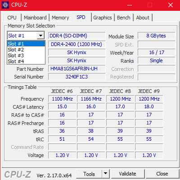Viewport: 180px width, 180px height.
Task: Collapse the Slot #1 combo box arrow
Action: coord(40,36)
